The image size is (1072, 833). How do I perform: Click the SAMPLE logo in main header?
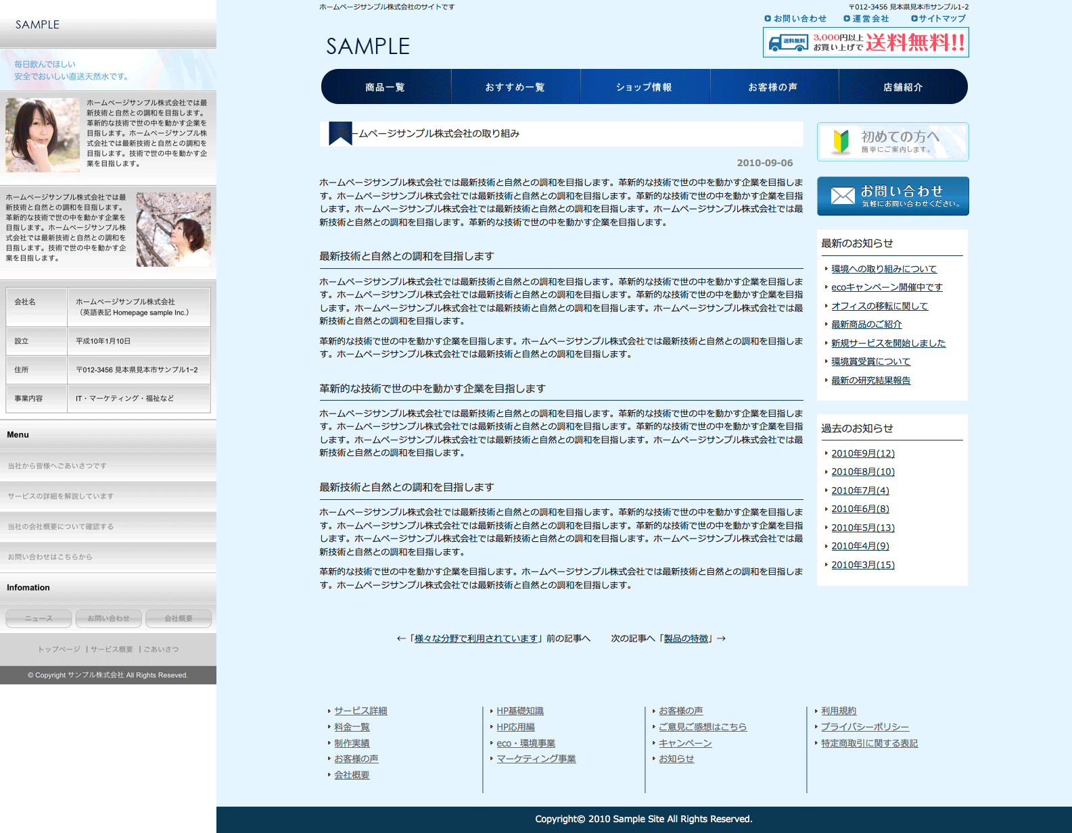pyautogui.click(x=367, y=47)
